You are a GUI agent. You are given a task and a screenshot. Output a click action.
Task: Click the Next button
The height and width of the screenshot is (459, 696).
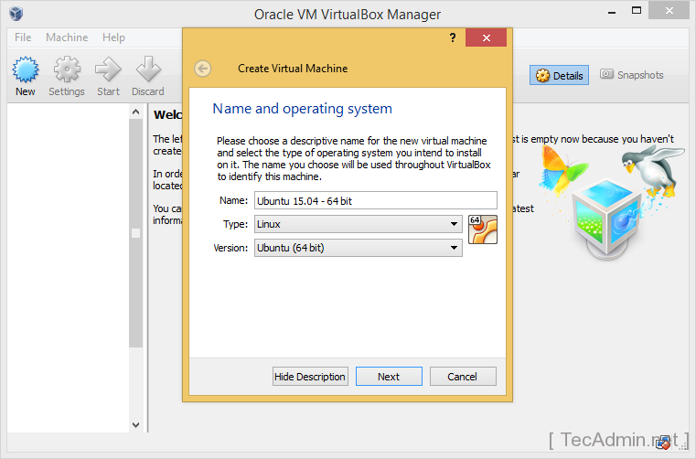389,377
